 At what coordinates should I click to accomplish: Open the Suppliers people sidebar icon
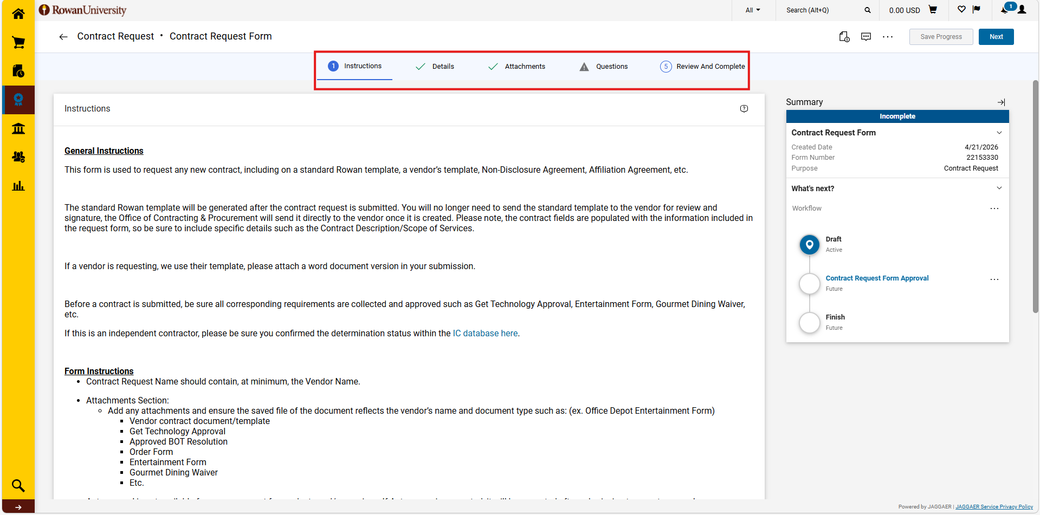point(18,157)
